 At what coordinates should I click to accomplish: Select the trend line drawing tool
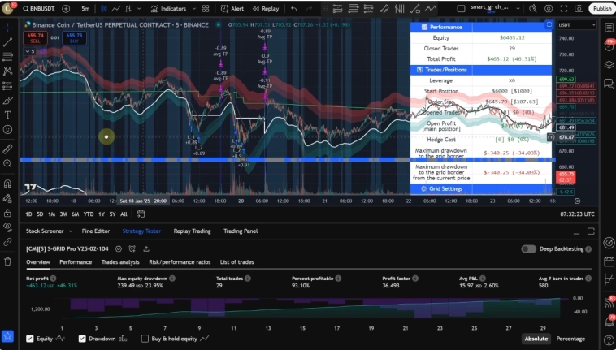(7, 41)
